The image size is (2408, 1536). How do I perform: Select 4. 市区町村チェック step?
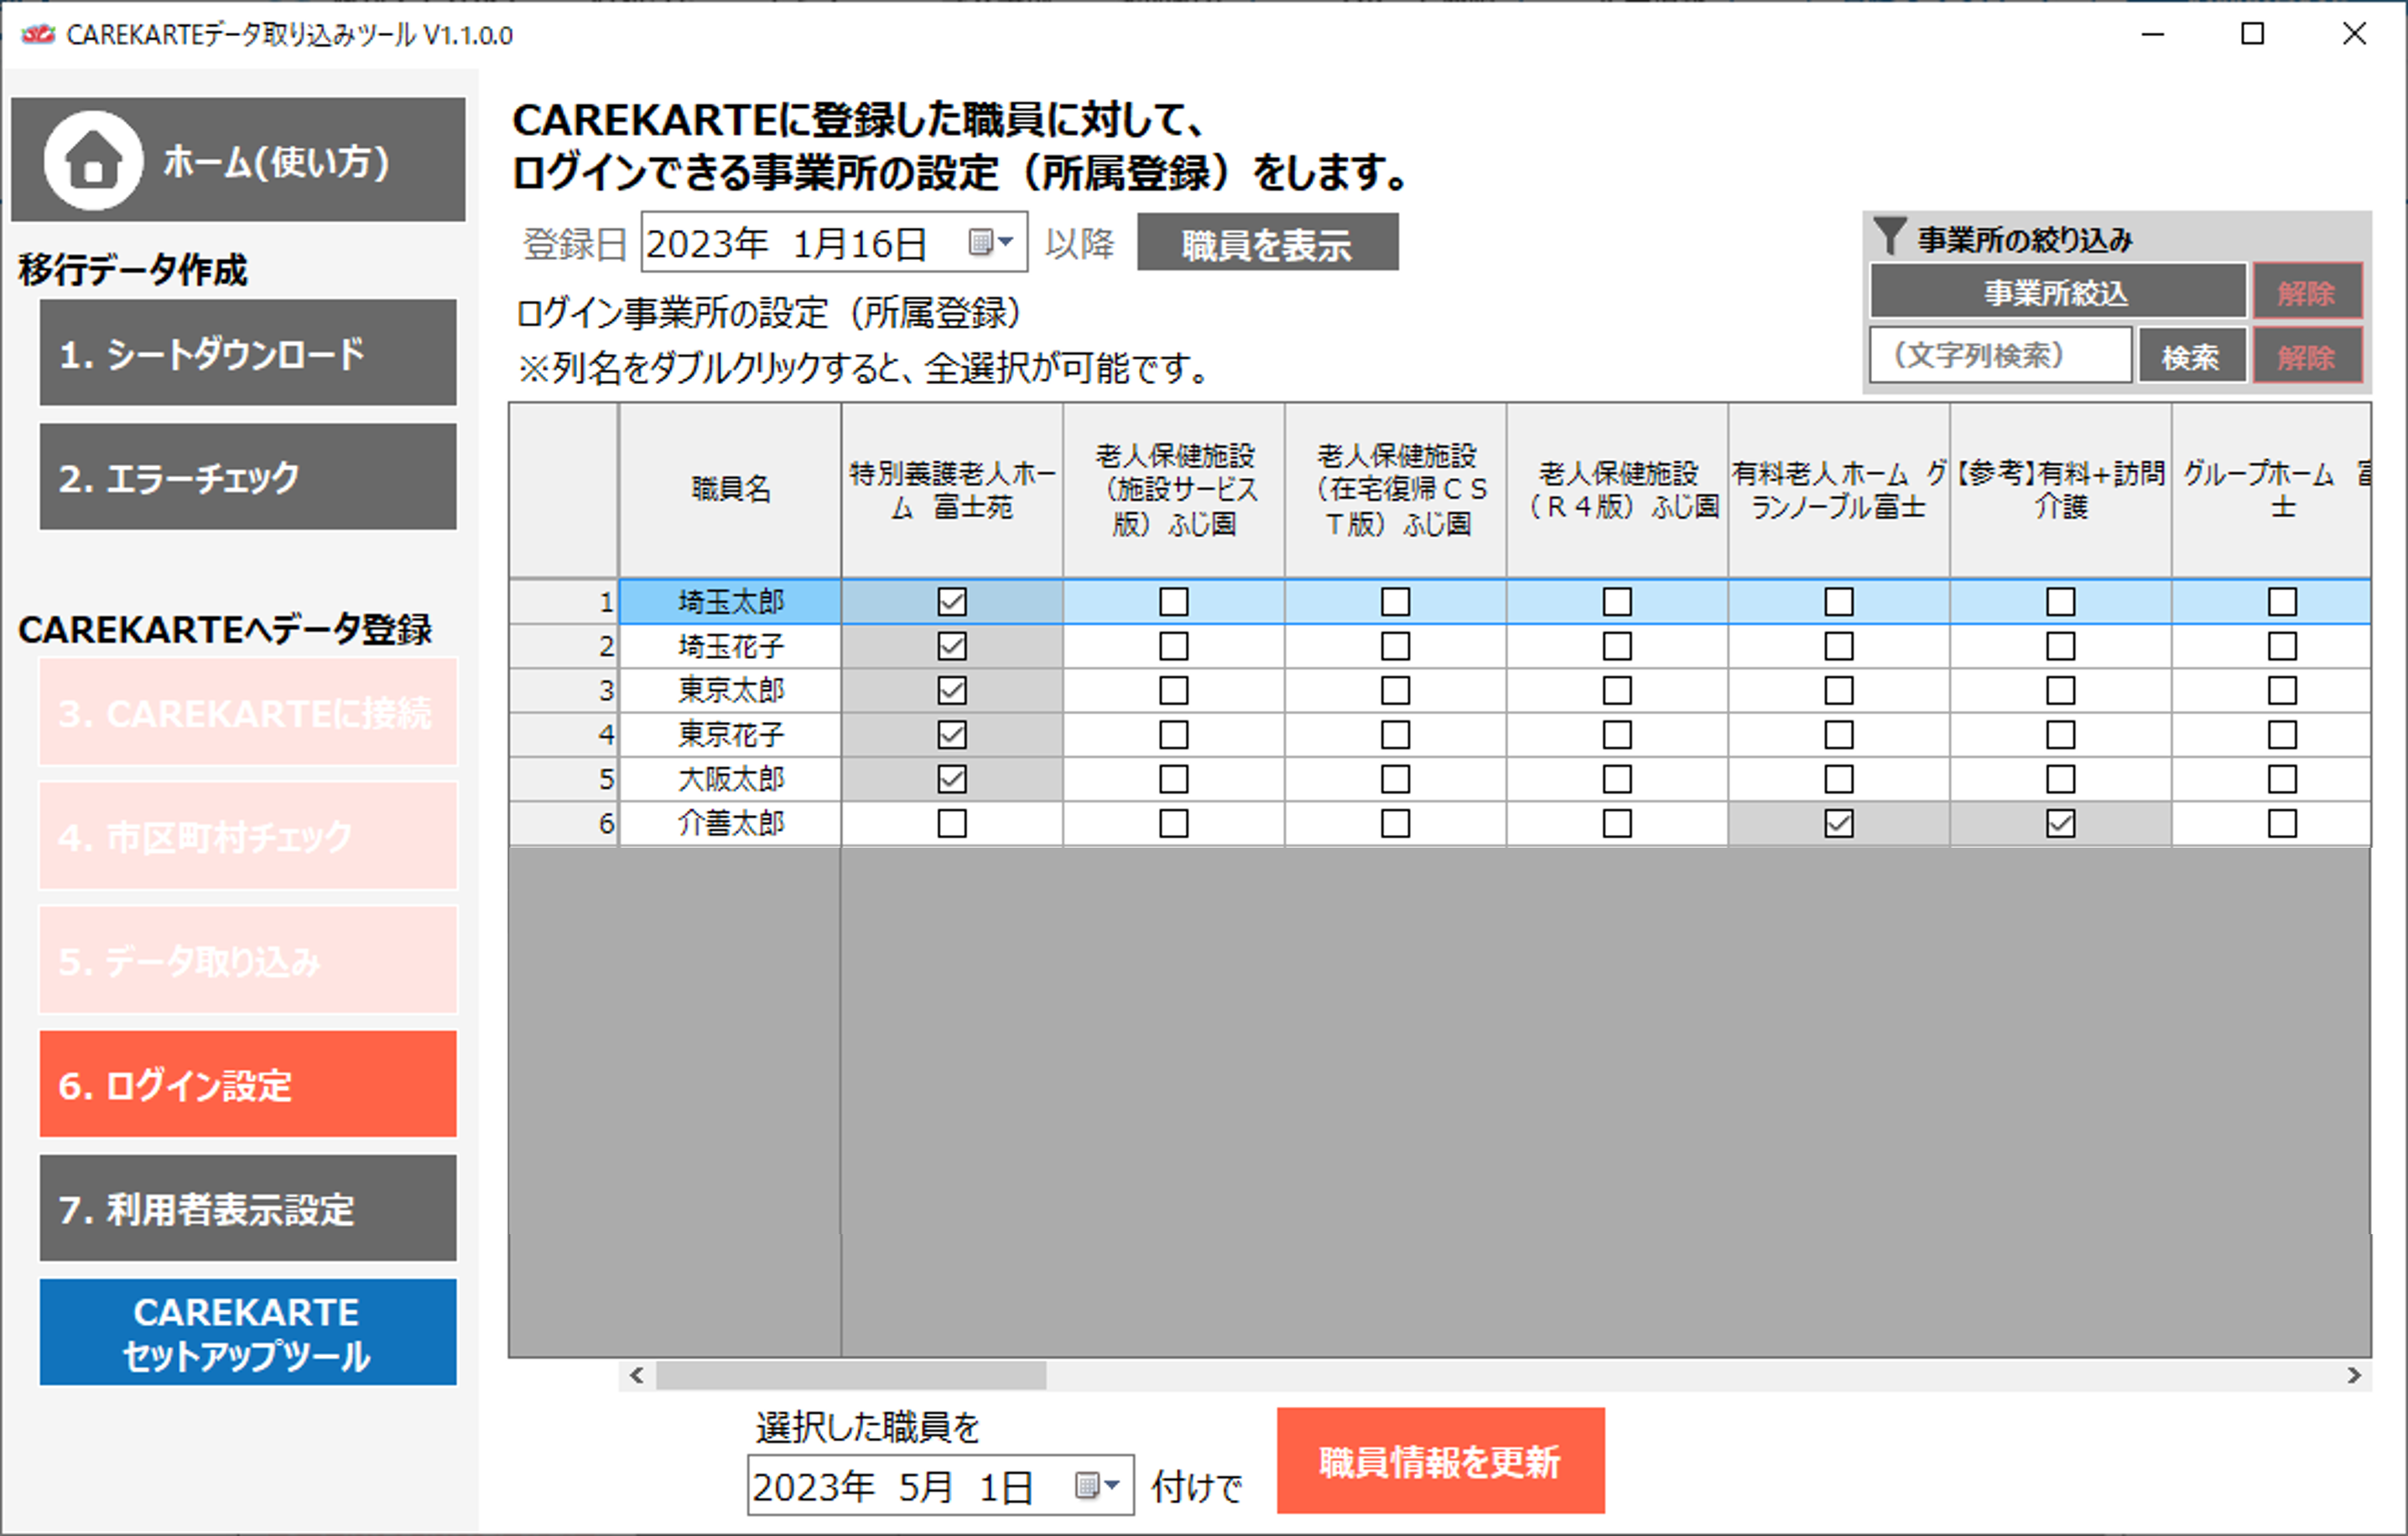(x=248, y=835)
